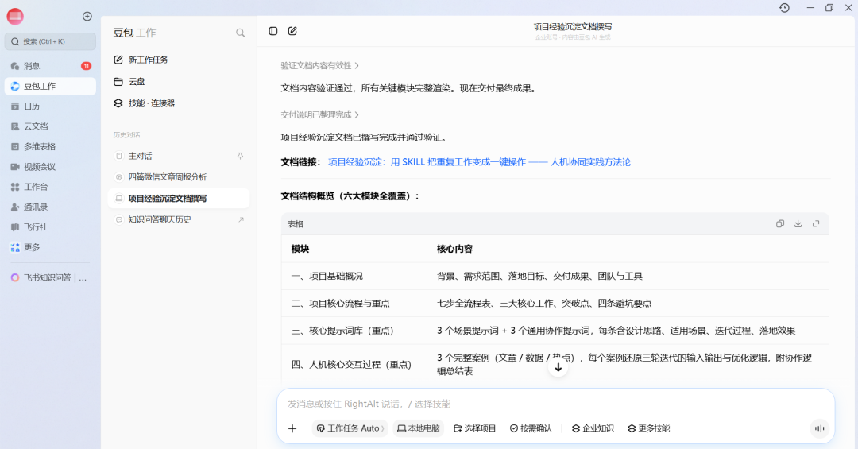Open 多维表格 in sidebar
858x449 pixels.
pyautogui.click(x=50, y=147)
